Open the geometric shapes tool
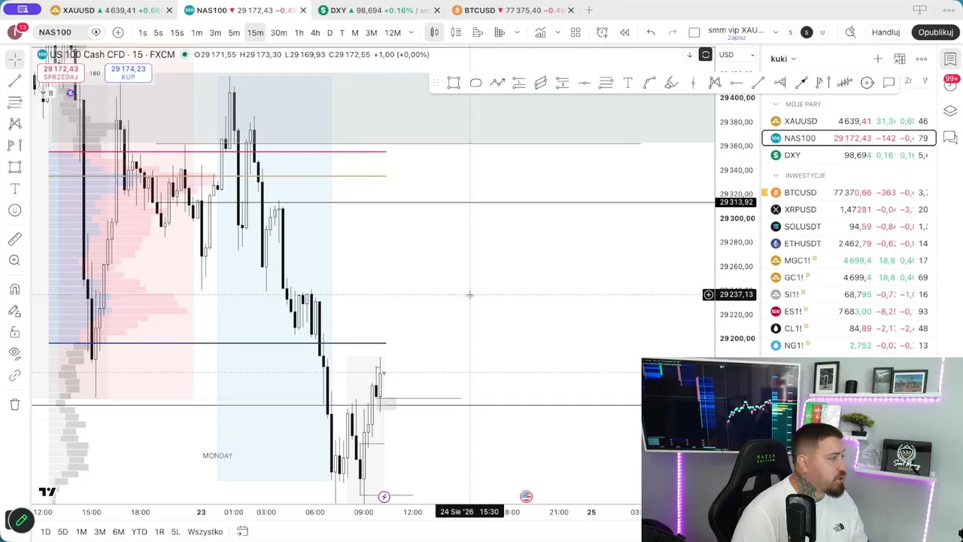The height and width of the screenshot is (542, 963). point(15,166)
